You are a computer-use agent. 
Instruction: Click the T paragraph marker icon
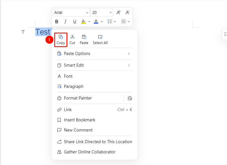click(x=23, y=32)
